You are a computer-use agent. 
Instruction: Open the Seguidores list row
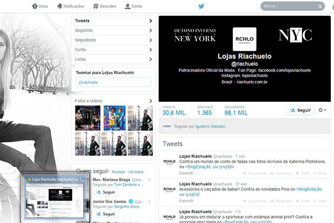coord(114,40)
